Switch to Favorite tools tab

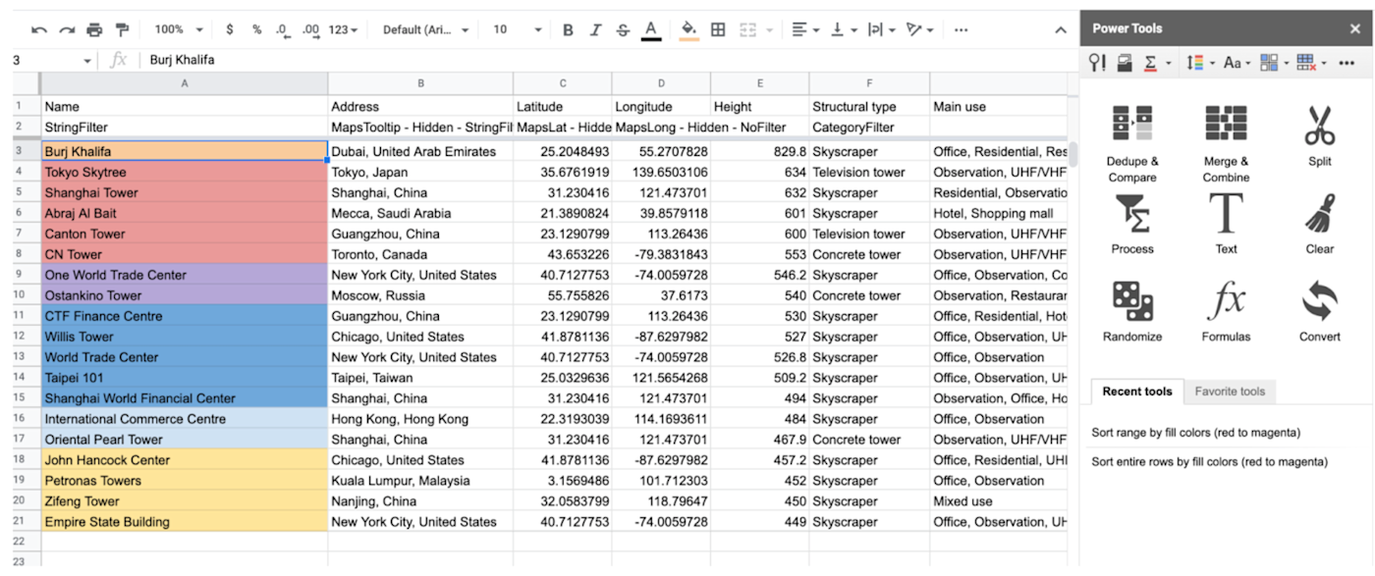(x=1230, y=392)
